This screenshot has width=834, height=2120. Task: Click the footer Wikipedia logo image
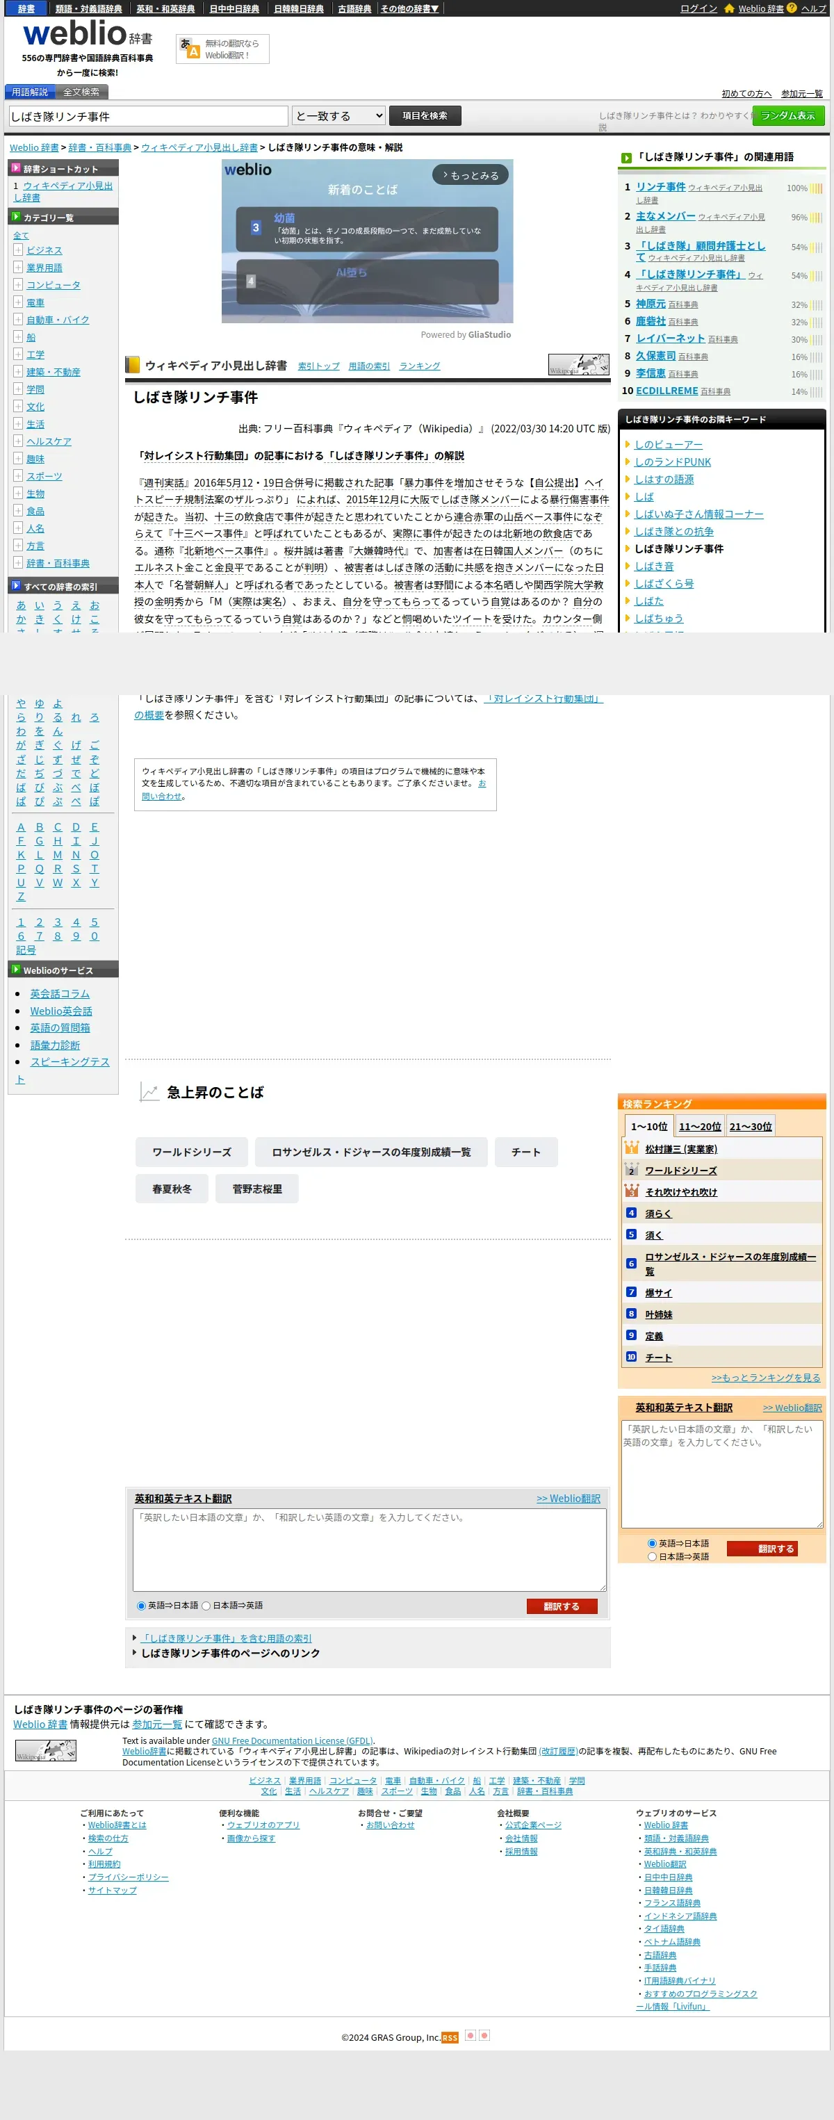coord(45,1750)
